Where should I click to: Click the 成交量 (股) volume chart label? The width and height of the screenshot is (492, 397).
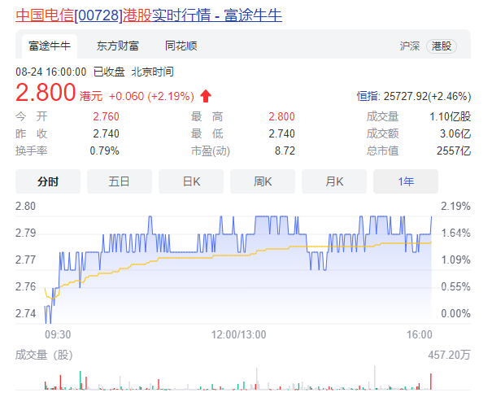point(44,355)
